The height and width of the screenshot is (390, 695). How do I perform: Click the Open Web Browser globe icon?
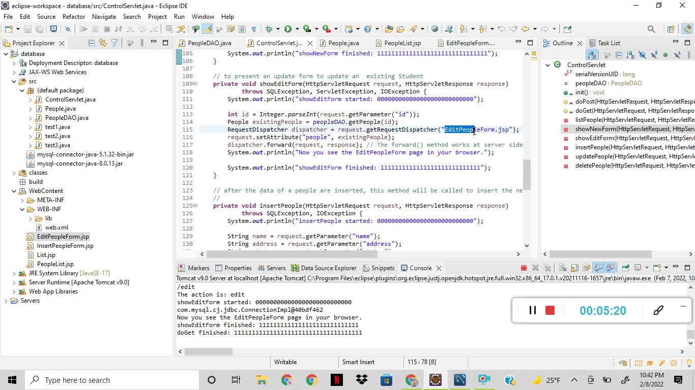[435, 29]
